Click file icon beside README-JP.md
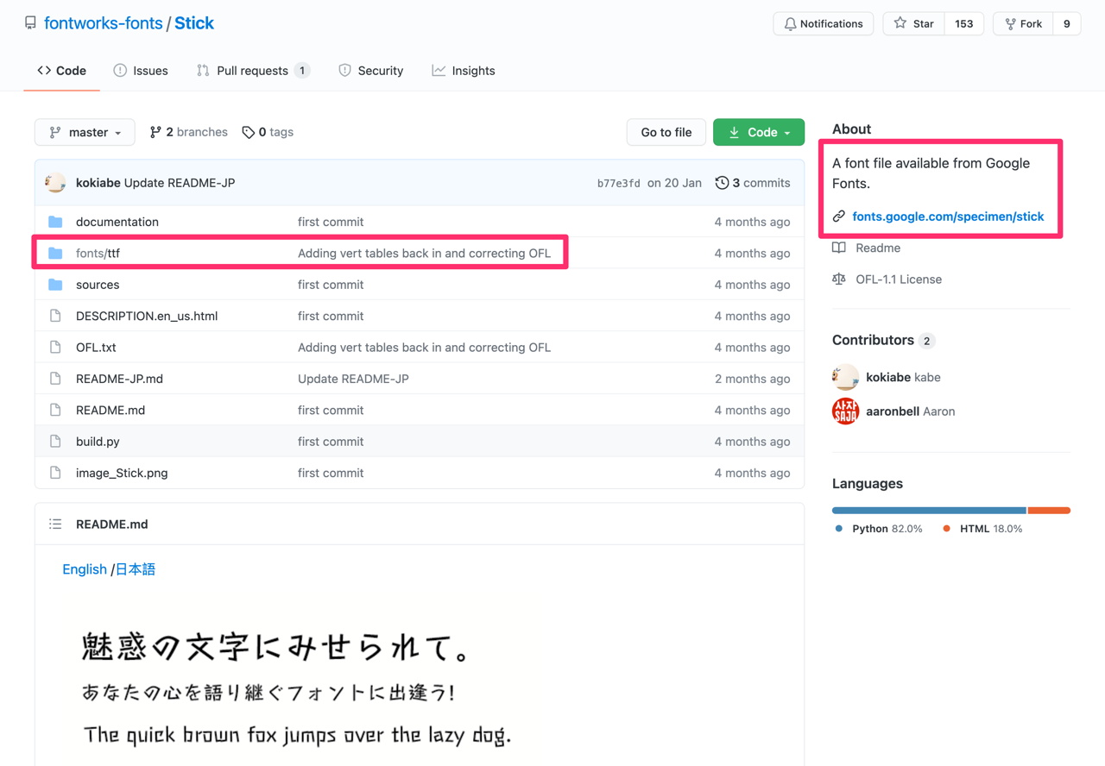The height and width of the screenshot is (766, 1105). click(x=55, y=379)
